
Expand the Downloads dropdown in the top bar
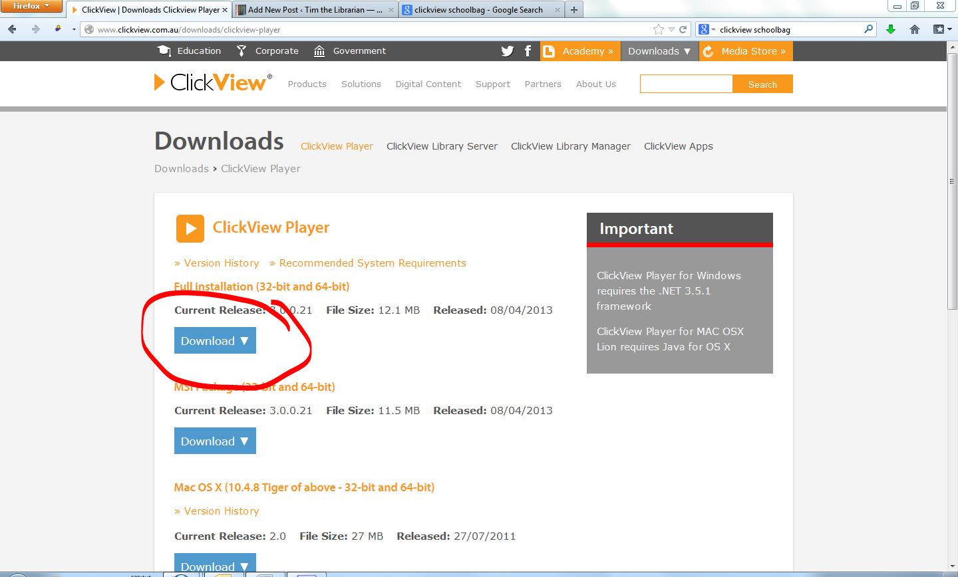[x=659, y=51]
